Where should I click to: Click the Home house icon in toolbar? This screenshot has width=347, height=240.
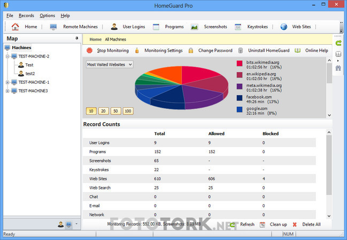coord(15,27)
